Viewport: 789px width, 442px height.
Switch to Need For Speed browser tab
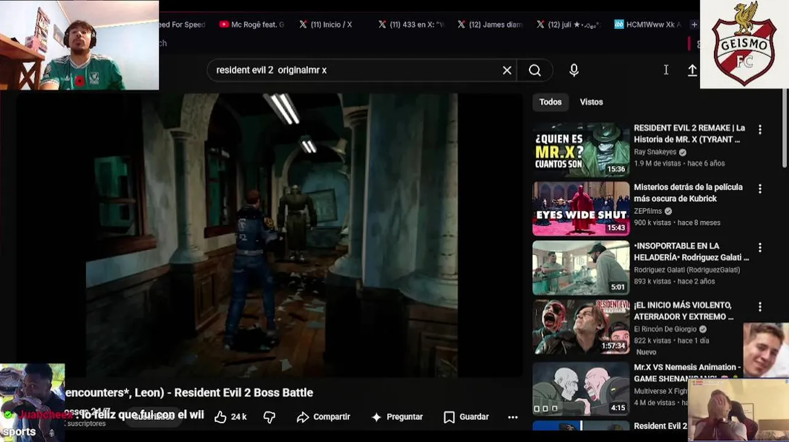183,25
